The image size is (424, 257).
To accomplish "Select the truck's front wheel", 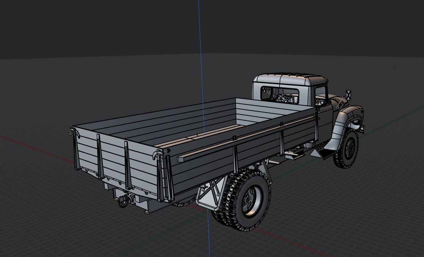I will pos(347,148).
